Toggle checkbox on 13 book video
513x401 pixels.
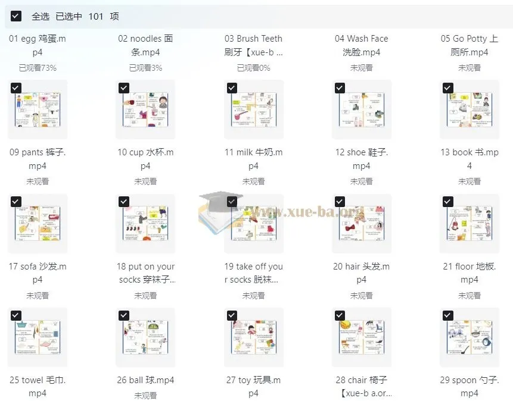[448, 88]
